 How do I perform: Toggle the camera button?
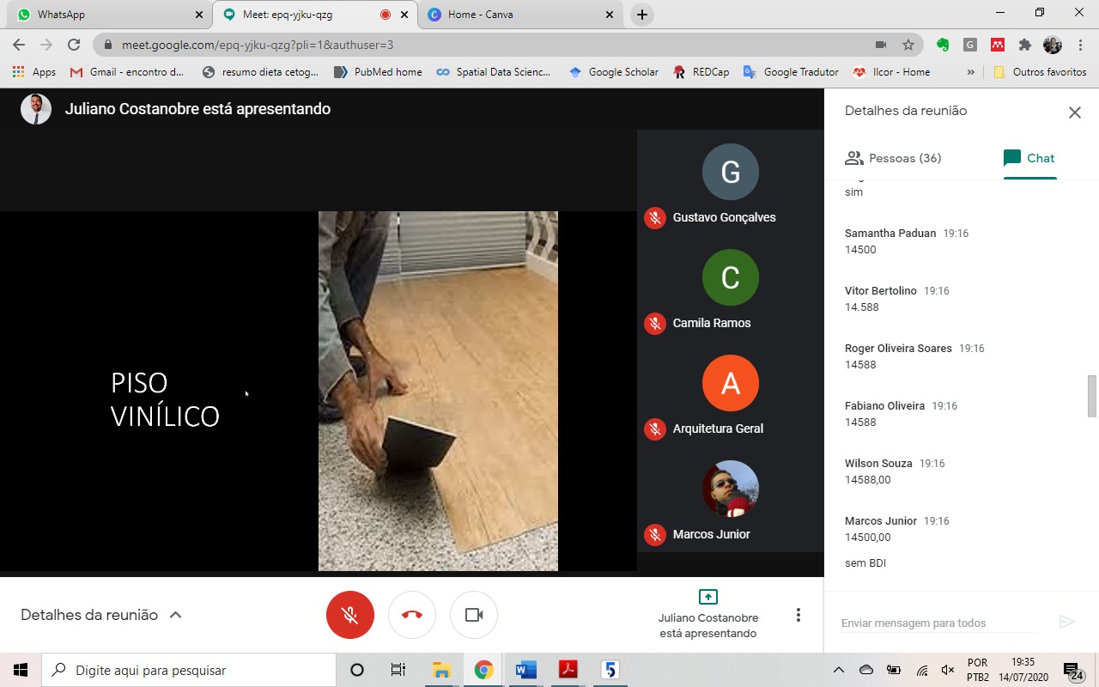[474, 615]
